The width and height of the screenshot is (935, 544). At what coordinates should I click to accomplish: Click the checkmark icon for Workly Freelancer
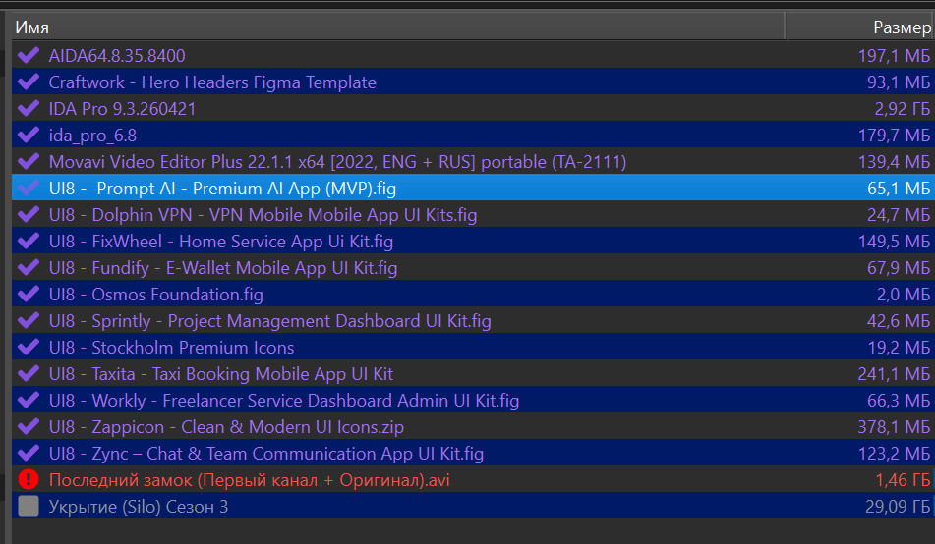[29, 400]
